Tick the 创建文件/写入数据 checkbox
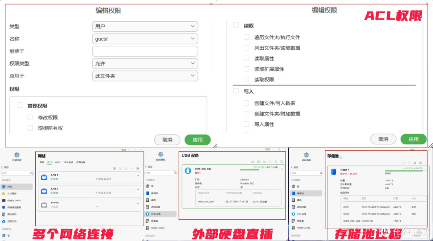Screen dimensions: 433x241 click(246, 103)
